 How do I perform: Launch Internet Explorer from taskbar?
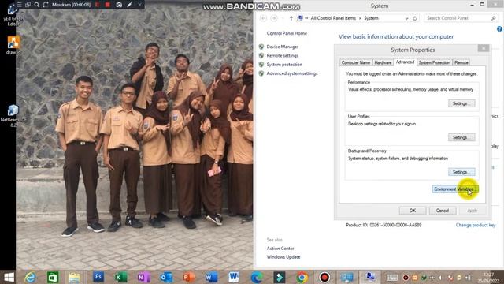(x=30, y=277)
